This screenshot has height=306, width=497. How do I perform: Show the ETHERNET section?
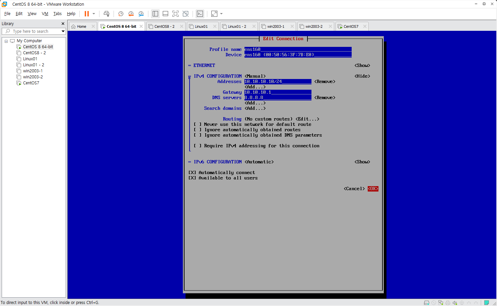[x=362, y=66]
